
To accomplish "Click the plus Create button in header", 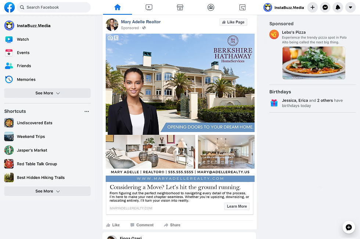I will pos(313,7).
